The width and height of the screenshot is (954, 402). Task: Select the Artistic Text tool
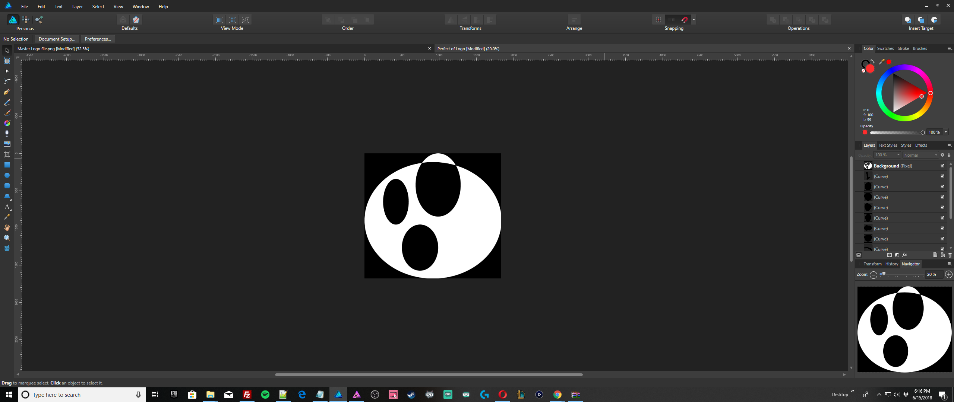pyautogui.click(x=7, y=207)
